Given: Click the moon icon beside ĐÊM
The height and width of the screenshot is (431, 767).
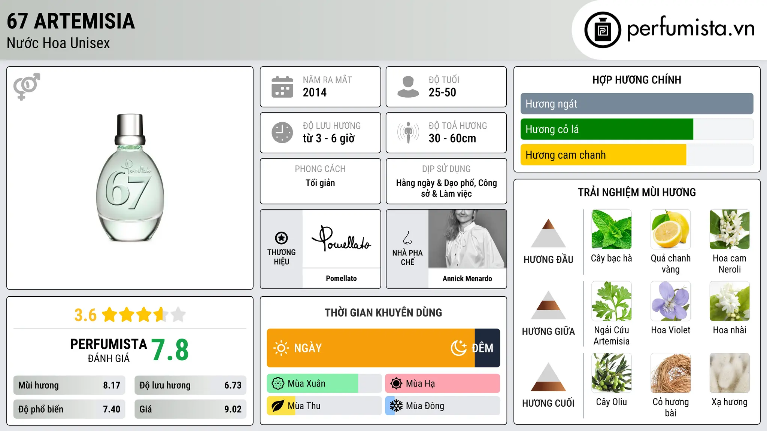Looking at the screenshot, I should (x=459, y=348).
